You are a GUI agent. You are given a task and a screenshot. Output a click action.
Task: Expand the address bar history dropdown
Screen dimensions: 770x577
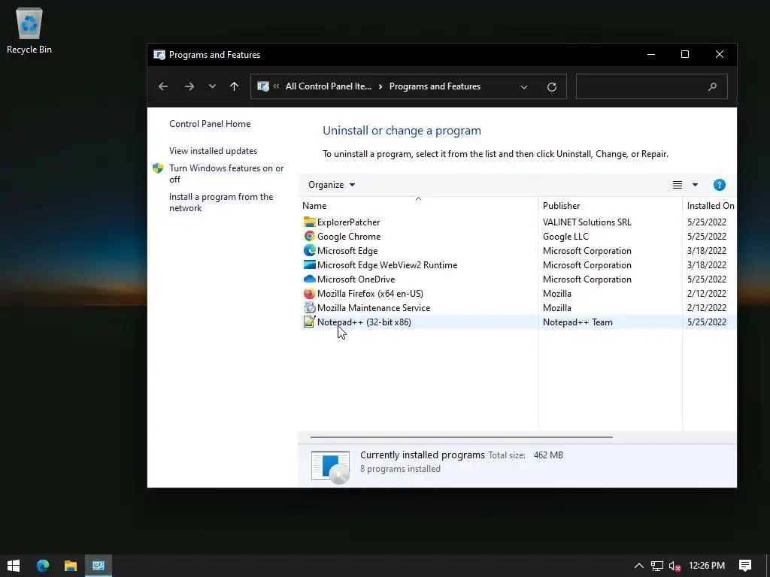point(524,87)
